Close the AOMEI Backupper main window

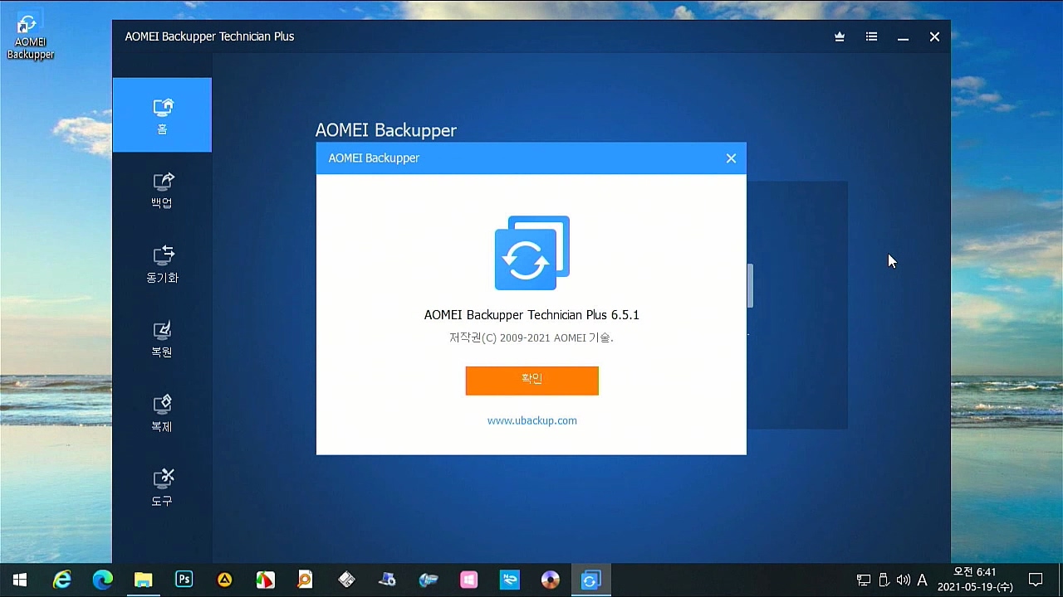tap(934, 36)
